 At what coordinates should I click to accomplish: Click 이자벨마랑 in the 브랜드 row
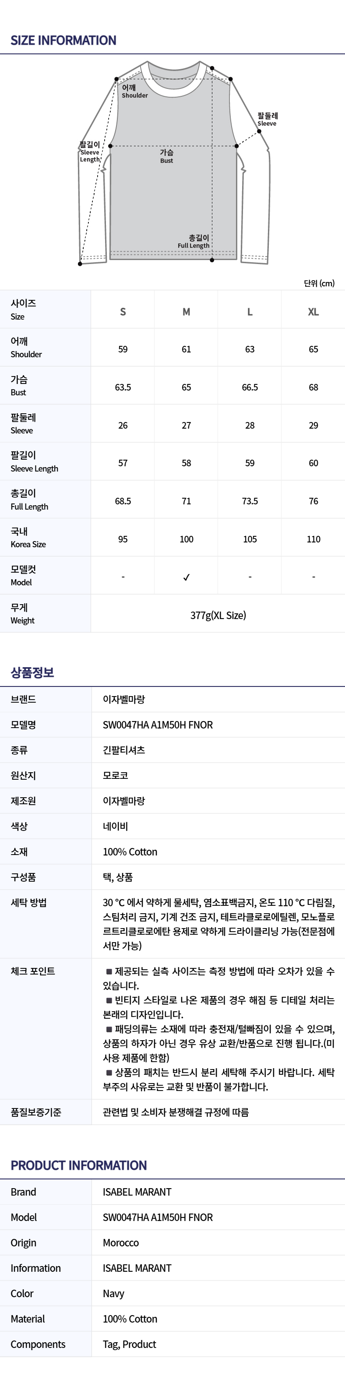[124, 700]
